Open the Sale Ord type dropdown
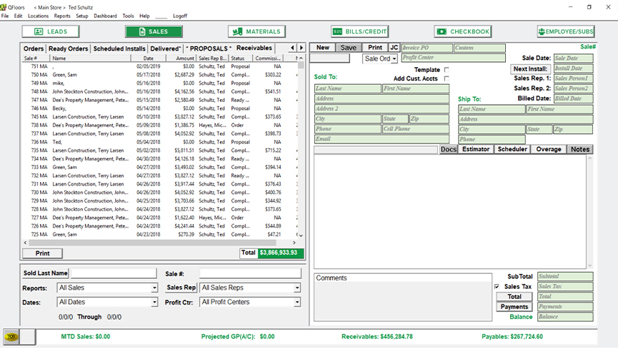The height and width of the screenshot is (351, 618). pos(394,58)
